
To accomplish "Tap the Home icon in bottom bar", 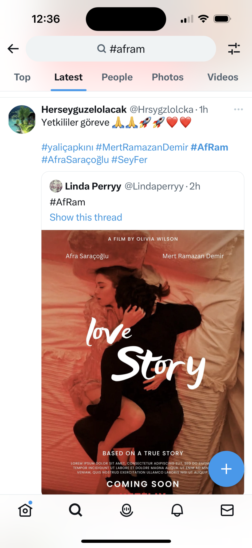I will (x=25, y=510).
